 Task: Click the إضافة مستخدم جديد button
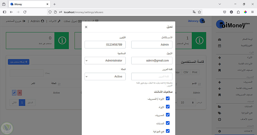(19, 62)
